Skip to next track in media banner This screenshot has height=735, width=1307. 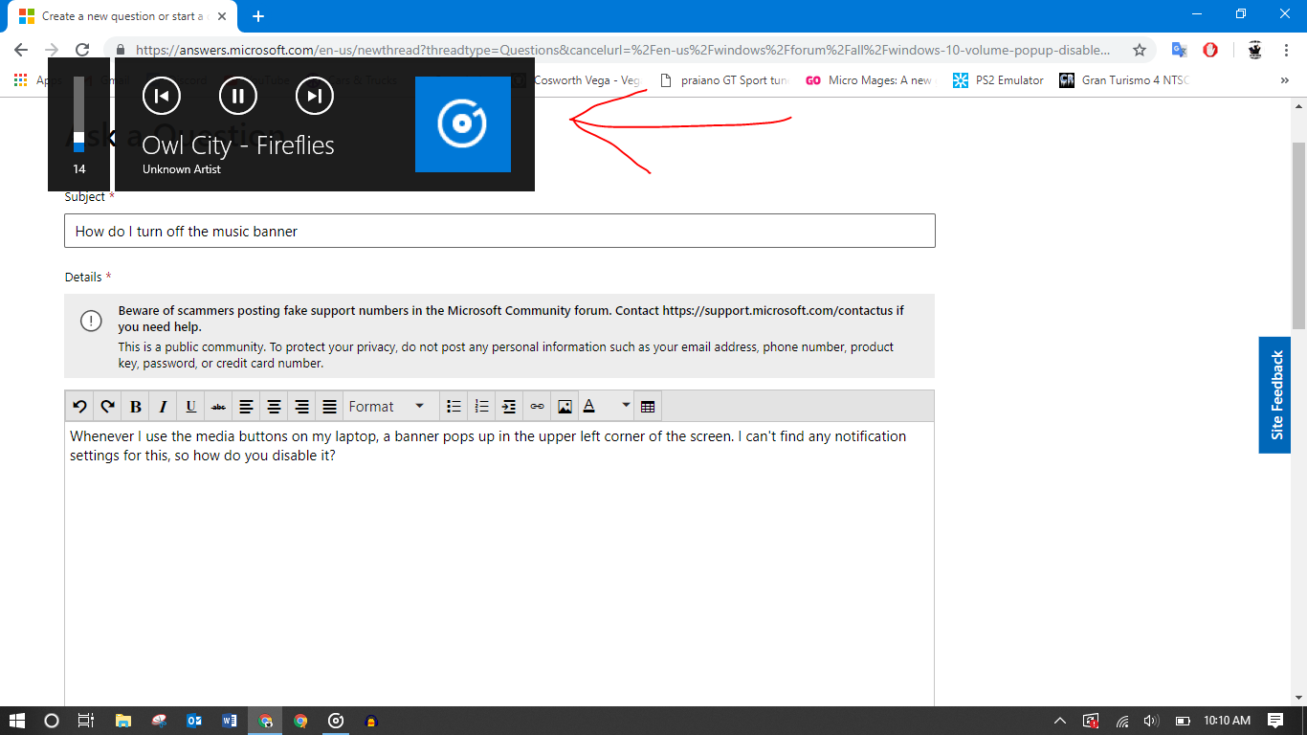click(x=315, y=95)
